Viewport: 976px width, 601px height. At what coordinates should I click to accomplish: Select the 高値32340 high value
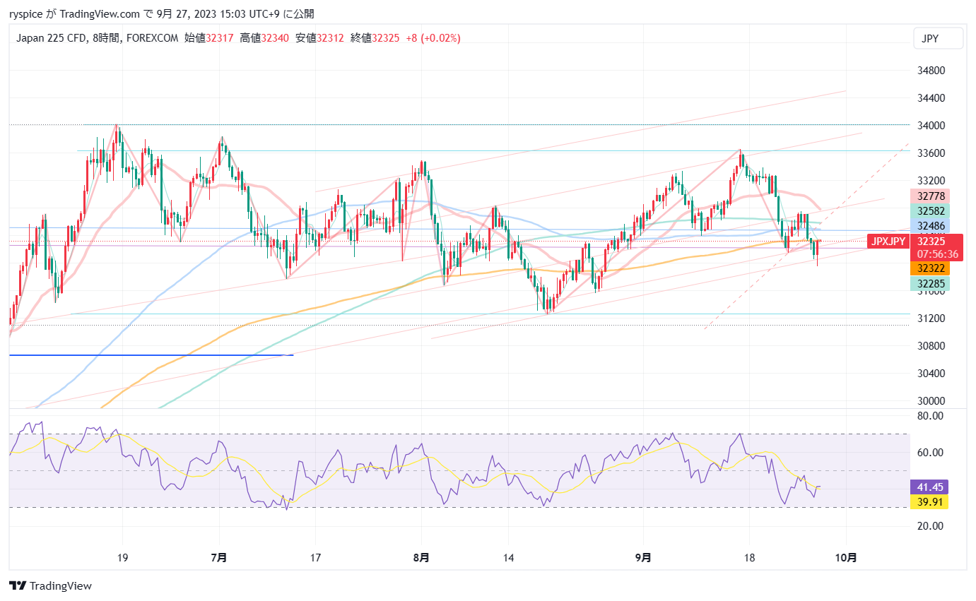(x=264, y=38)
